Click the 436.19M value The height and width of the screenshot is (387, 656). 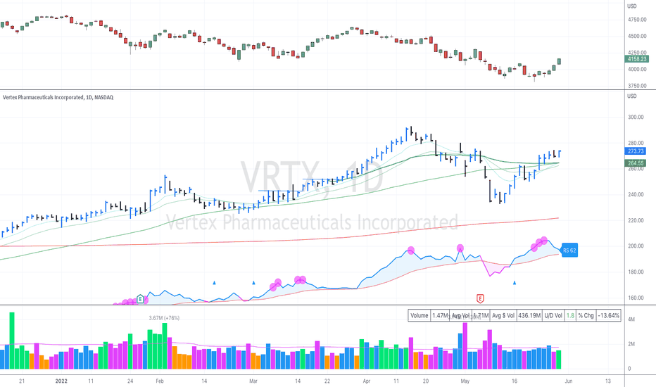(x=529, y=315)
